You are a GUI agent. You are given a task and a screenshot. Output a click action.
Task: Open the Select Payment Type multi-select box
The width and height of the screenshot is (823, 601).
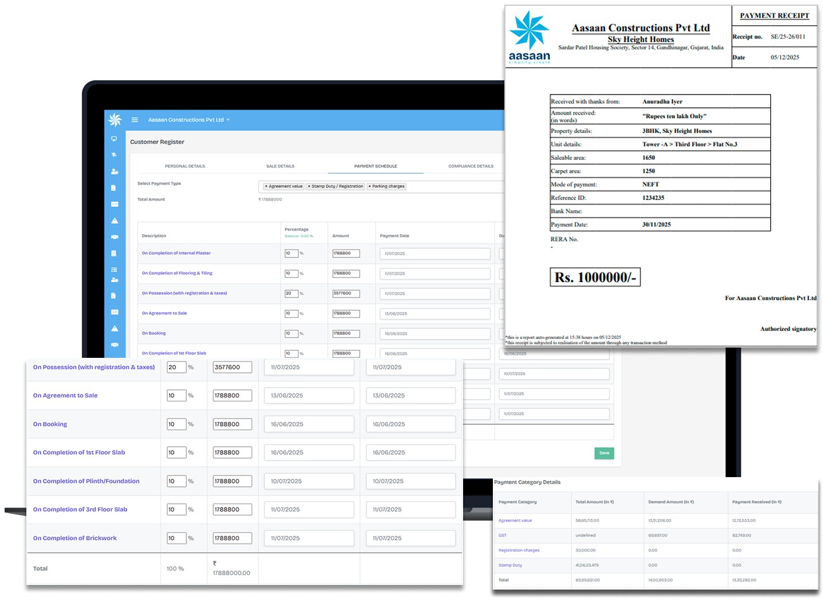447,186
